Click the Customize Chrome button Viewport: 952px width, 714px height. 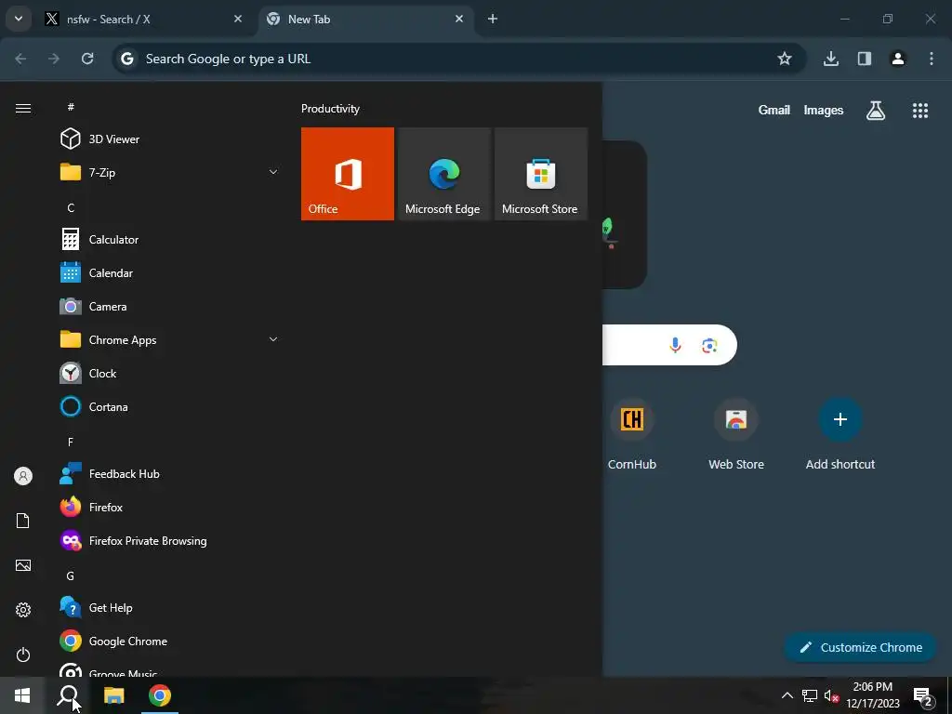point(860,647)
